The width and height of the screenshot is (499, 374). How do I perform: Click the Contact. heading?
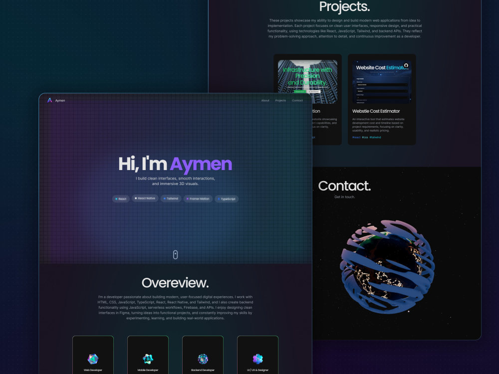click(345, 186)
